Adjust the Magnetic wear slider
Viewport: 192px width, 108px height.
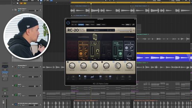129,43
